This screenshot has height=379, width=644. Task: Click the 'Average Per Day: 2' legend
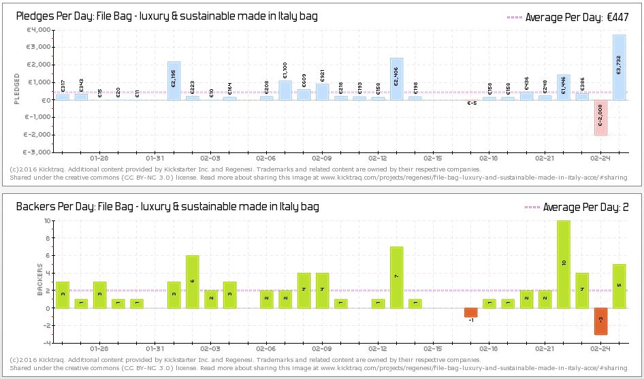tap(577, 208)
